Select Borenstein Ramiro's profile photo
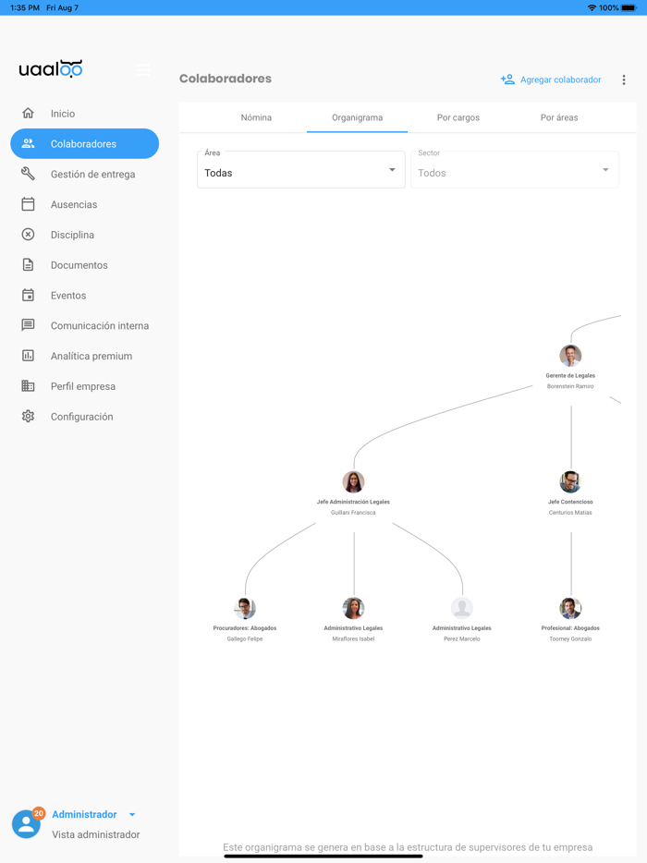Image resolution: width=647 pixels, height=863 pixels. tap(570, 356)
